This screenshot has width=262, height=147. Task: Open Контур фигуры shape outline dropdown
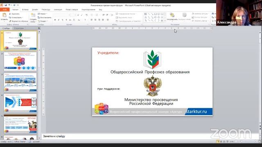tap(200, 17)
